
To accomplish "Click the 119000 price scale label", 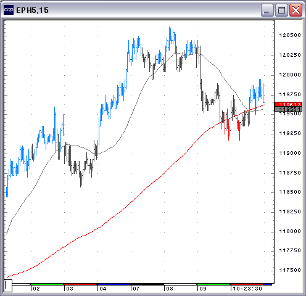I will click(290, 153).
